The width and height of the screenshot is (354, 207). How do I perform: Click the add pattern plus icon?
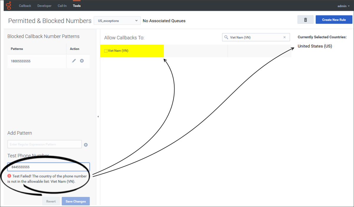86,145
